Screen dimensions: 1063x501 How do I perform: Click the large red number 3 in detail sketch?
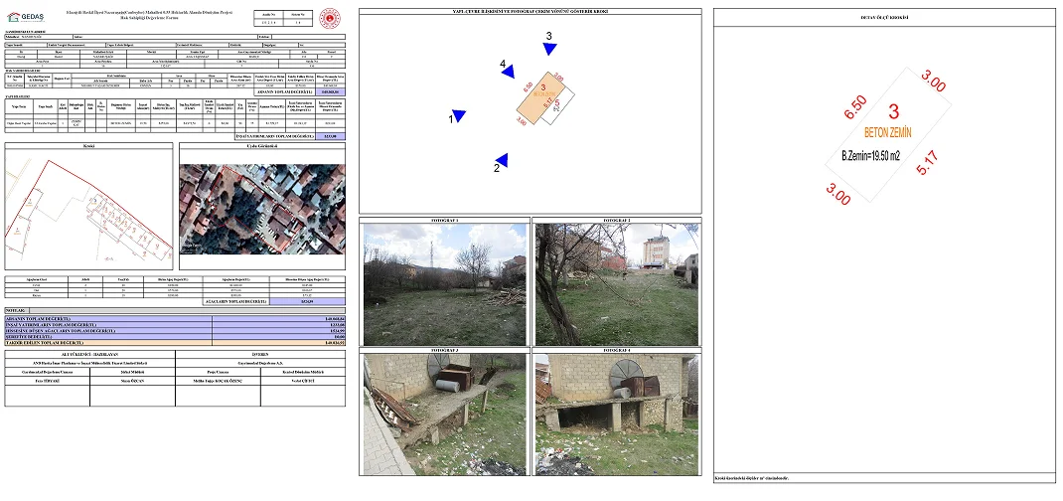click(893, 112)
